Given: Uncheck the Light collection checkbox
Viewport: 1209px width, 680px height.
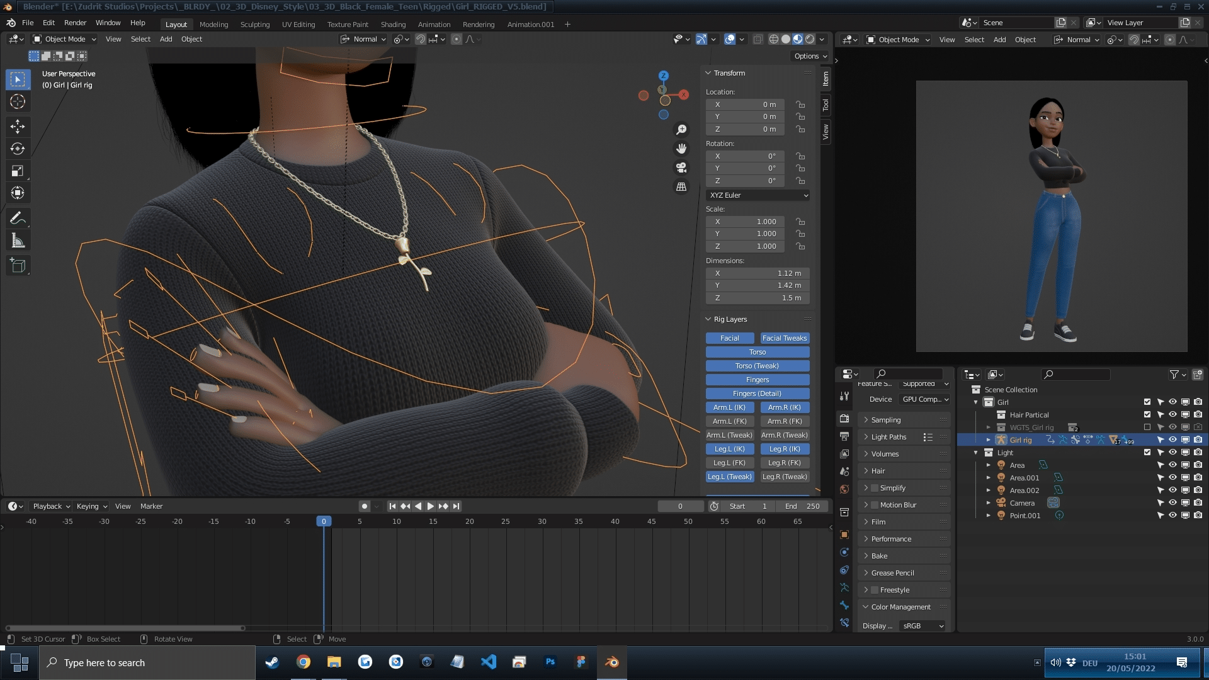Looking at the screenshot, I should tap(1147, 453).
